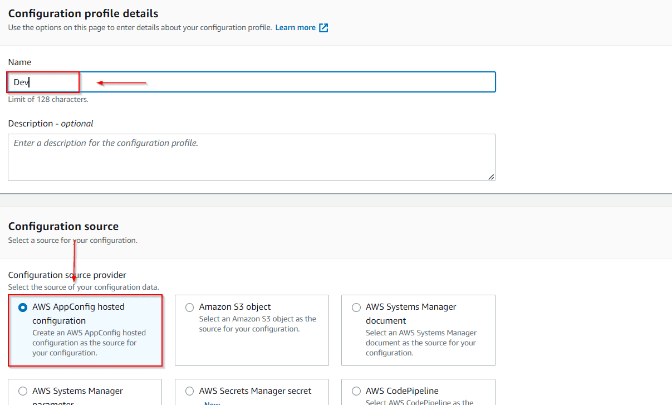
Task: Click the Learn more link
Action: click(296, 27)
